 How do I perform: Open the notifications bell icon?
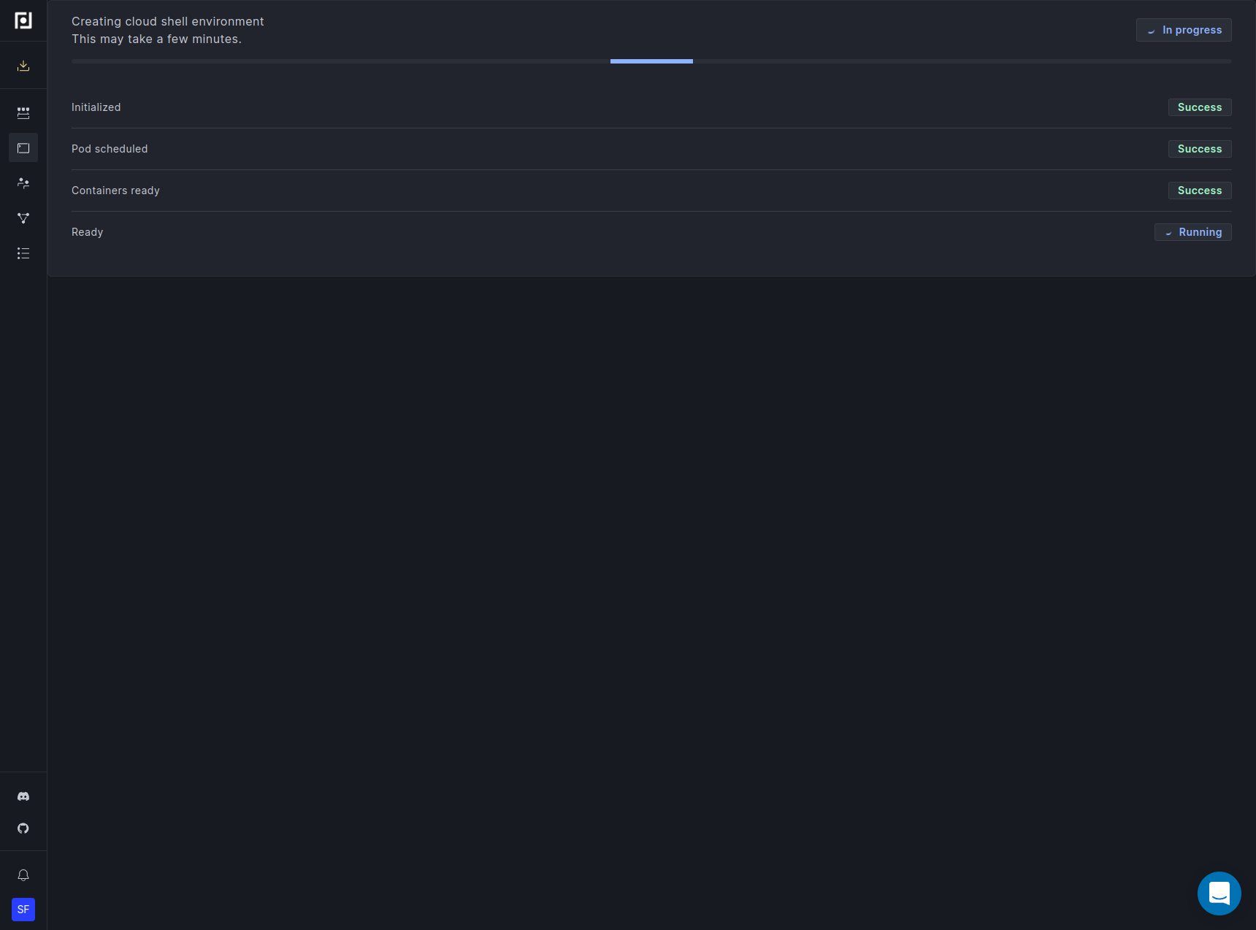tap(23, 875)
